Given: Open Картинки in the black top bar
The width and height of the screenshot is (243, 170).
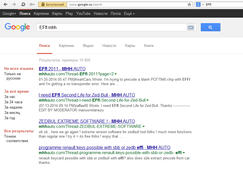Looking at the screenshot, I should [41, 14].
